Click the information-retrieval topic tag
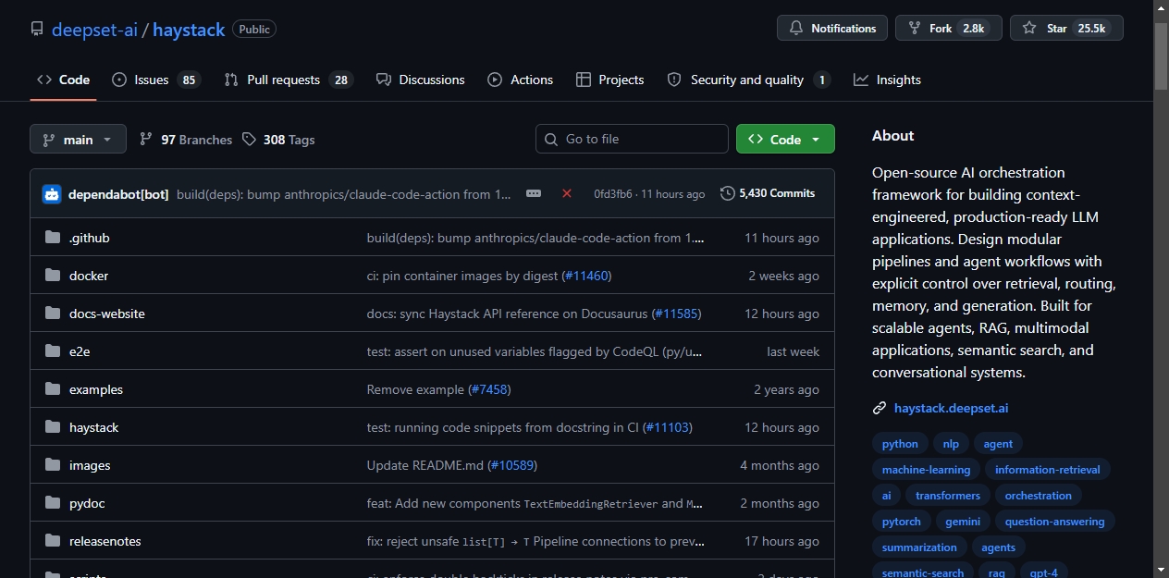 point(1048,470)
